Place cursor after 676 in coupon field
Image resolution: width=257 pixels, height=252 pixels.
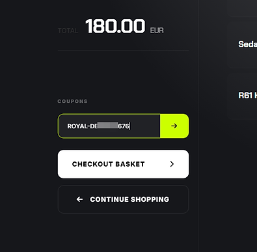pyautogui.click(x=129, y=126)
